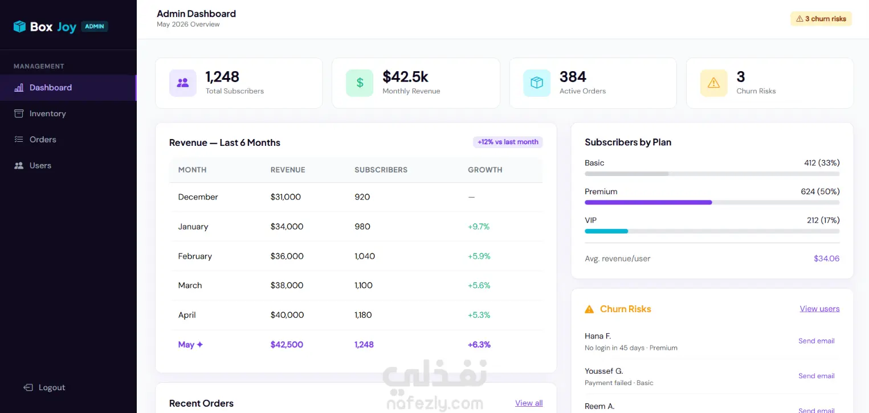The height and width of the screenshot is (413, 869).
Task: Click the Total Subscribers people icon tile
Action: click(183, 83)
